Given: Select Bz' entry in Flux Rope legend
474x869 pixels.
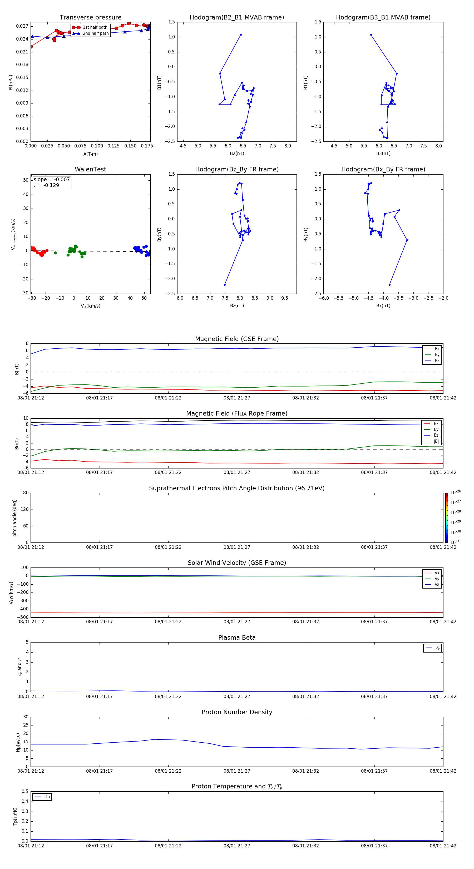Looking at the screenshot, I should tap(432, 435).
